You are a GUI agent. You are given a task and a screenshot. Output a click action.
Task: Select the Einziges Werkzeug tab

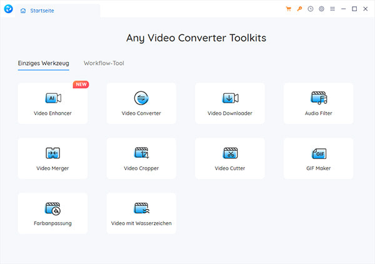(x=44, y=63)
